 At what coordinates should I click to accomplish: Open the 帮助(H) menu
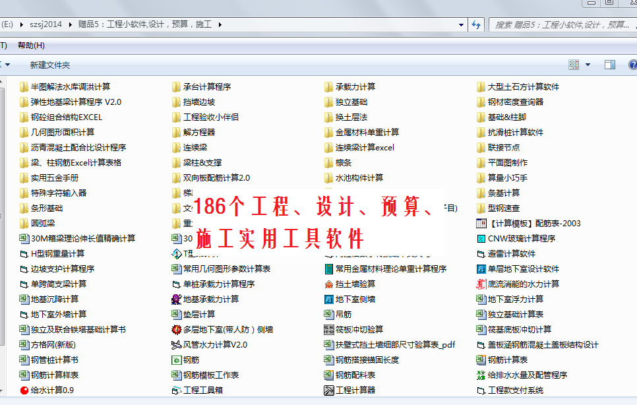click(31, 46)
